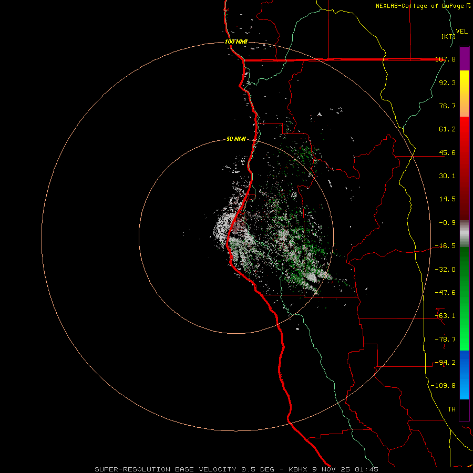Click the 45.6 velocity scale value
This screenshot has width=473, height=473.
[447, 152]
